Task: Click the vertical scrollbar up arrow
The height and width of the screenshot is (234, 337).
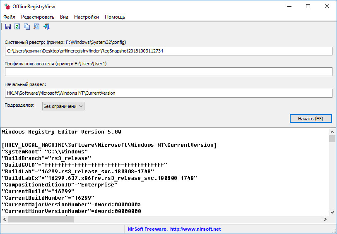Action: (x=332, y=132)
